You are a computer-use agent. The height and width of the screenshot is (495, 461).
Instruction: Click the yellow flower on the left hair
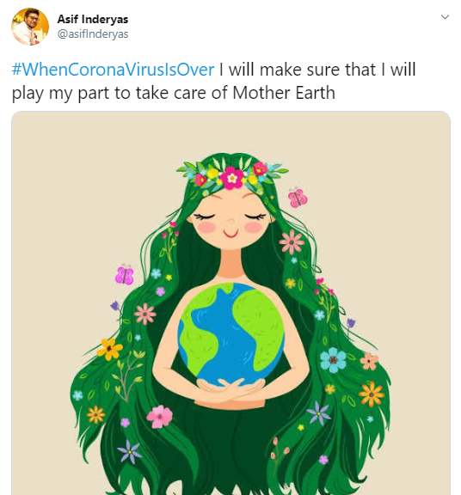[109, 349]
